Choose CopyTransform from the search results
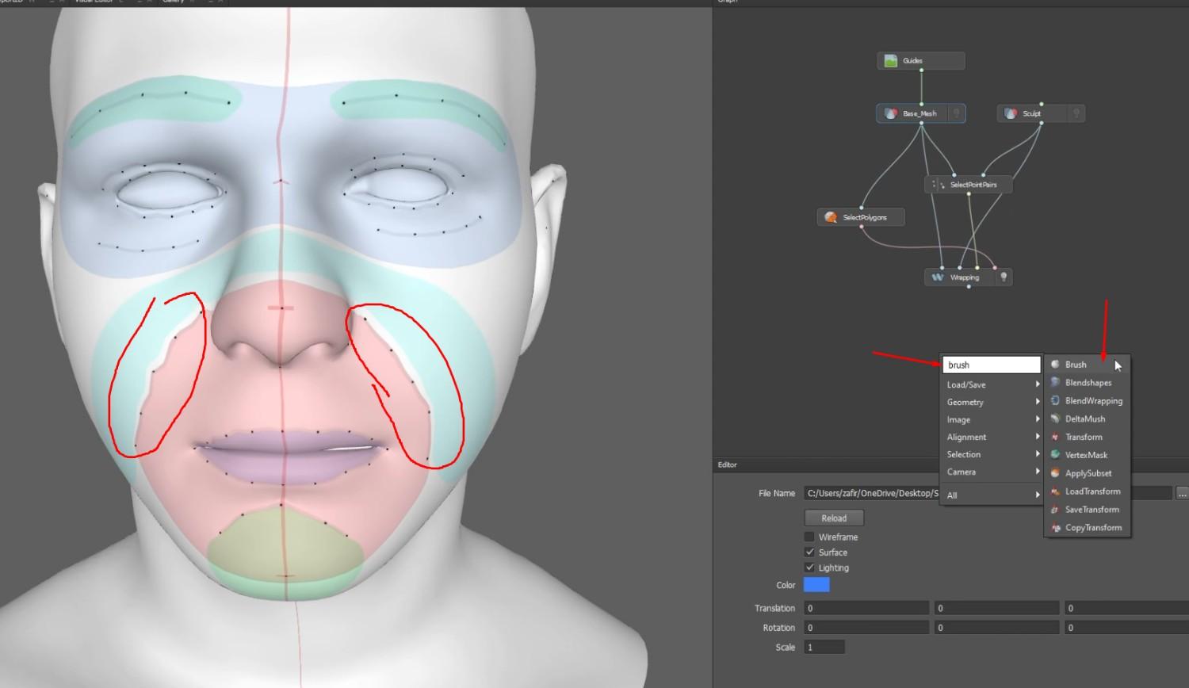1189x688 pixels. click(1088, 528)
